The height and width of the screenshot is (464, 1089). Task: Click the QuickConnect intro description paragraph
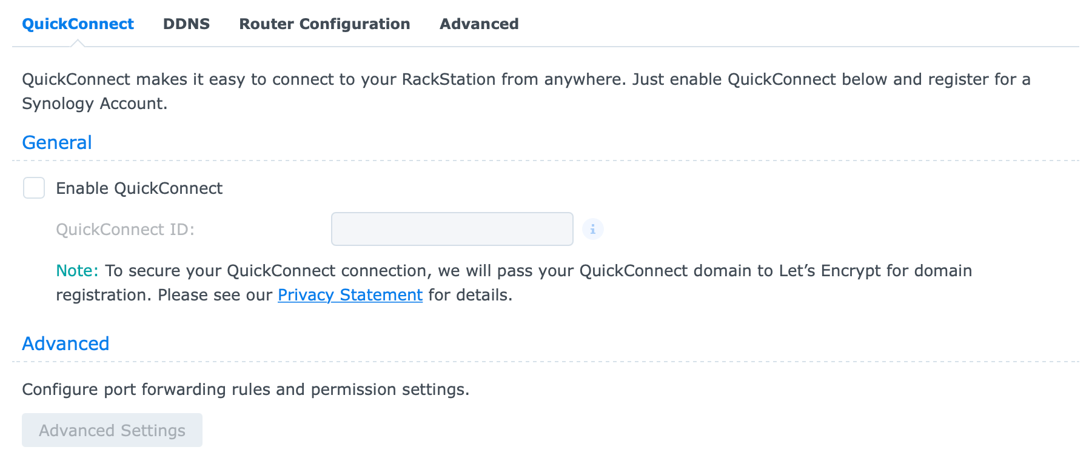(x=526, y=91)
